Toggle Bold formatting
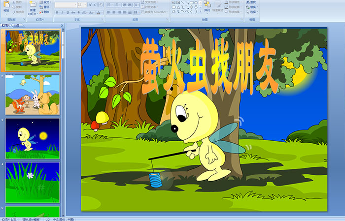The height and width of the screenshot is (221, 345). (x=57, y=12)
